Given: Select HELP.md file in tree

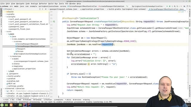Looking at the screenshot, I should tap(12, 84).
